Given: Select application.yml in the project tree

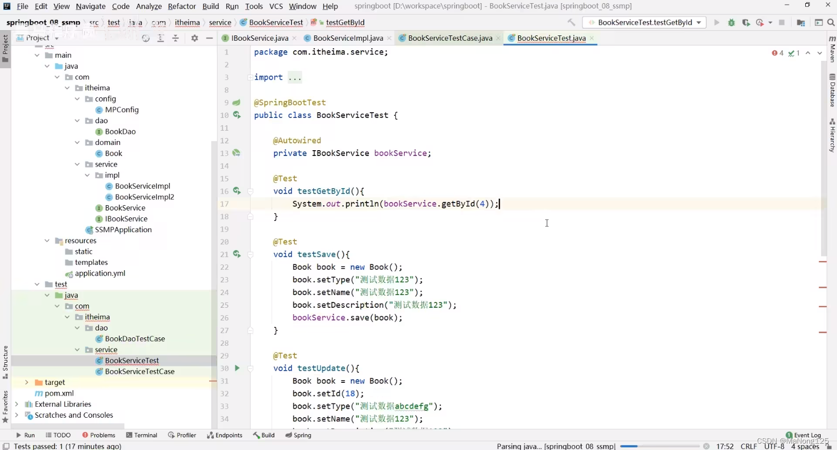Looking at the screenshot, I should [100, 273].
